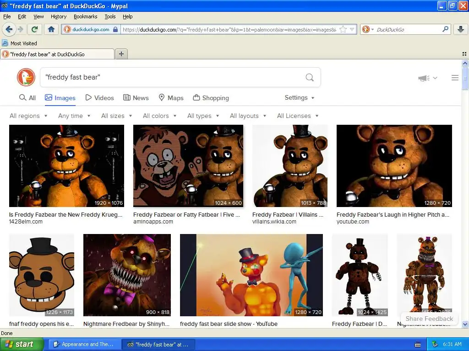469x351 pixels.
Task: Expand the All Licenses filter
Action: click(x=298, y=116)
